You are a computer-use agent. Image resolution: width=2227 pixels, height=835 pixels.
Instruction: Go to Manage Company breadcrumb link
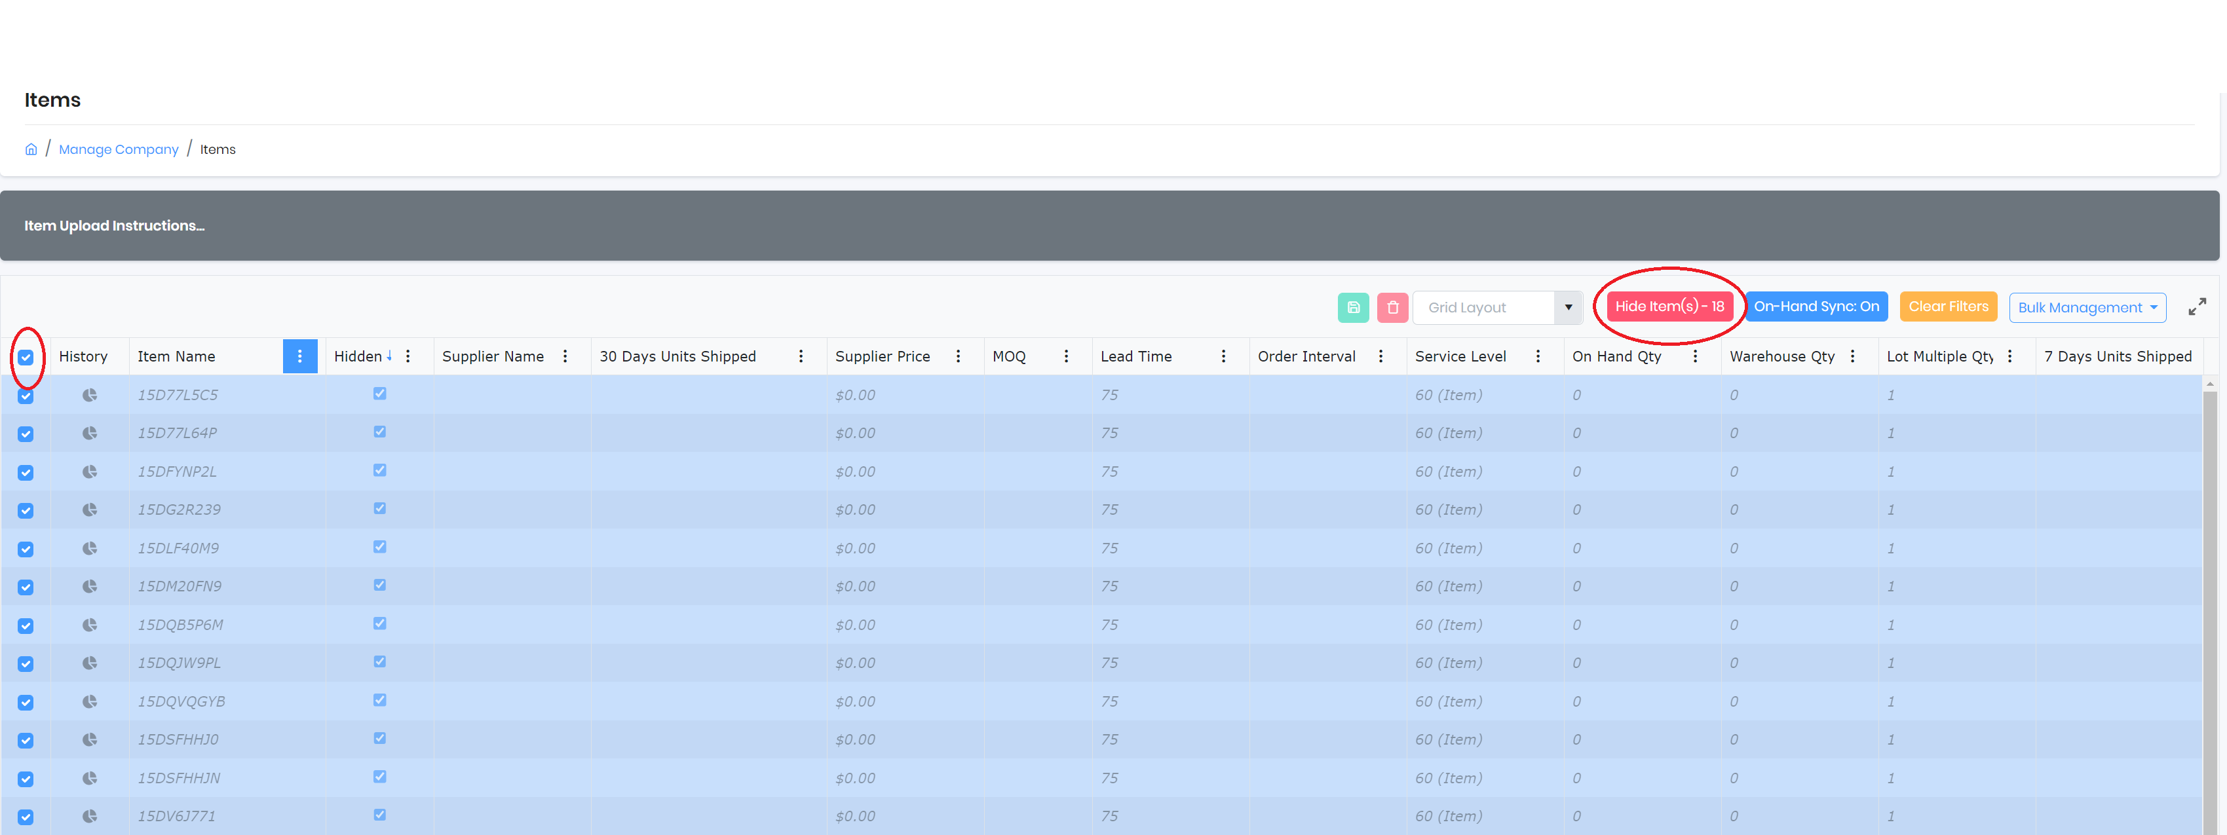pyautogui.click(x=119, y=149)
